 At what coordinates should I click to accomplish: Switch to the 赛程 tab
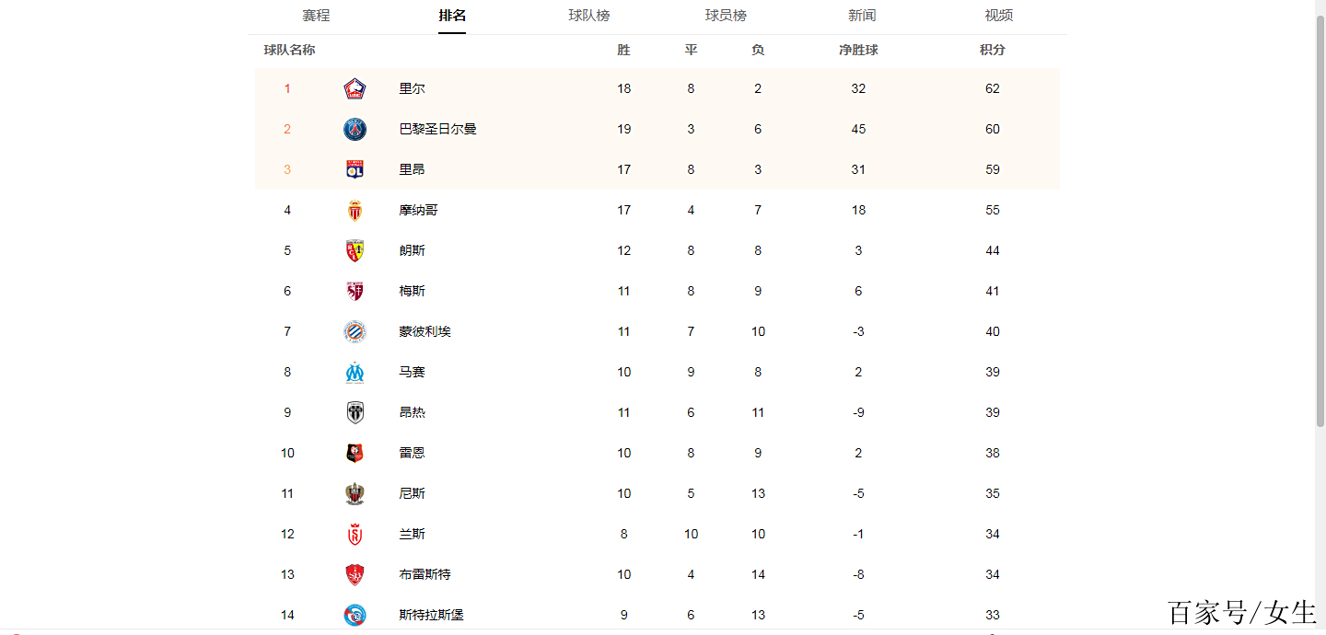(316, 16)
